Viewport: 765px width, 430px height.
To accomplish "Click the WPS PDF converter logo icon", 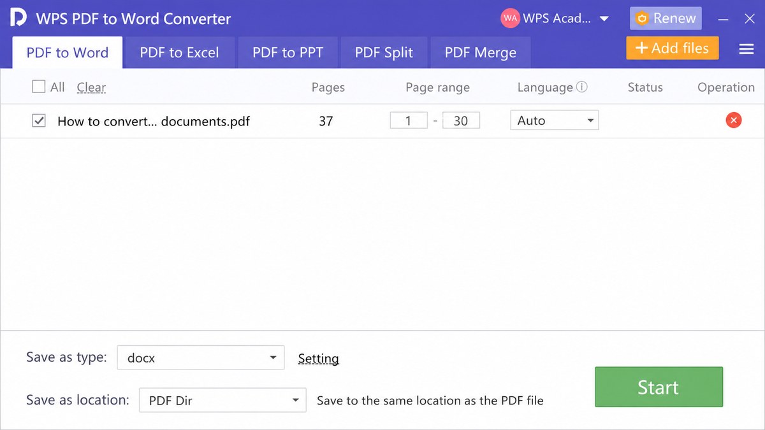I will tap(18, 18).
